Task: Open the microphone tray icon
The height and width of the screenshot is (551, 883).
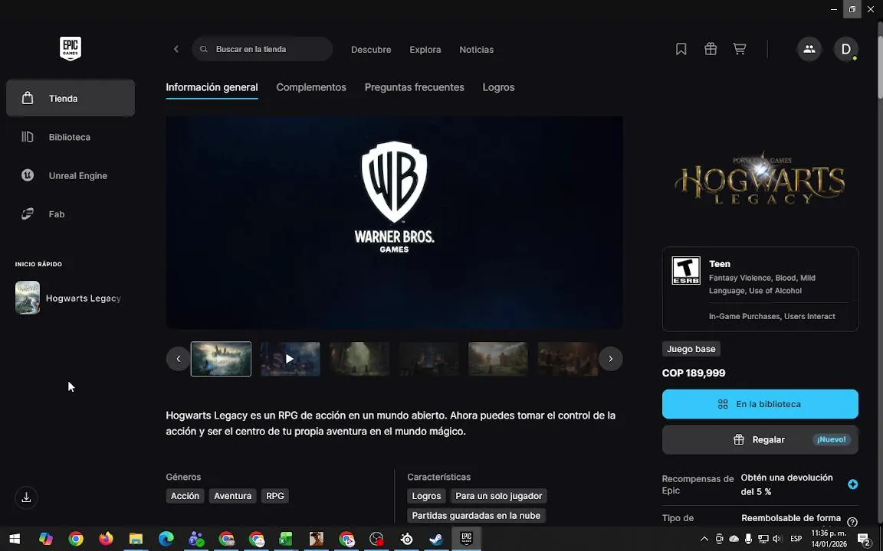Action: (748, 540)
